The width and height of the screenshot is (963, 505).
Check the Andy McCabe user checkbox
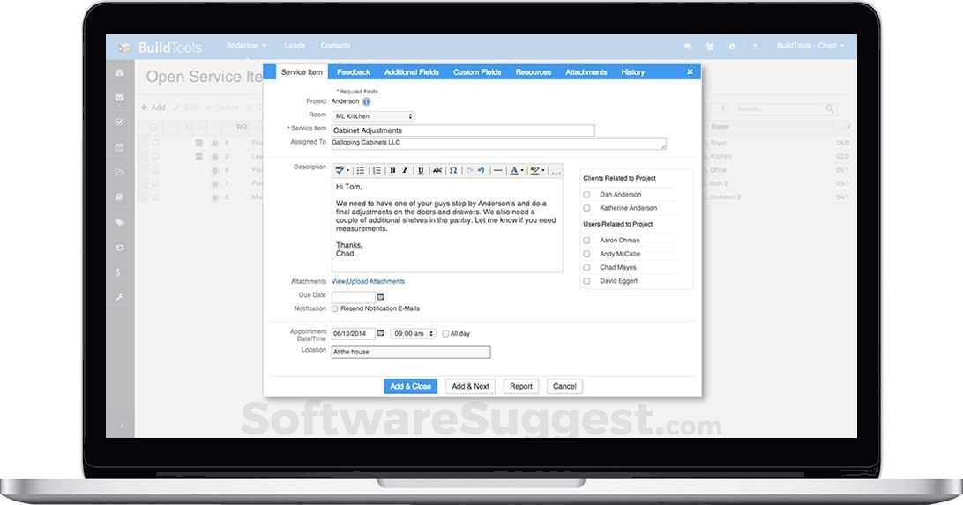[x=586, y=254]
